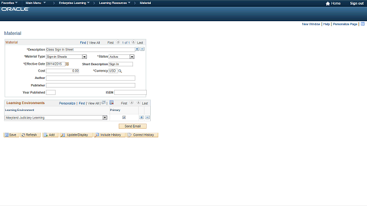Image resolution: width=367 pixels, height=206 pixels.
Task: Open the Material Type dropdown
Action: click(x=84, y=57)
